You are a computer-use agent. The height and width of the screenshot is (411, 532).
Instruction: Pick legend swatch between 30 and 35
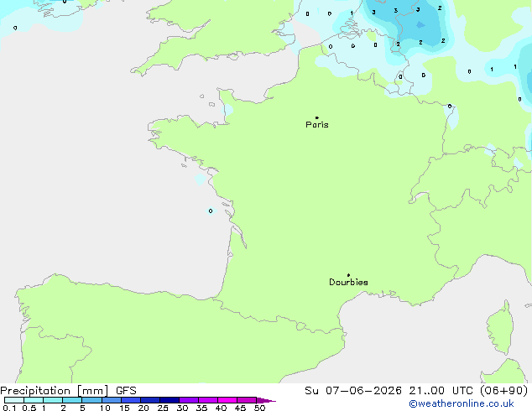[x=189, y=400]
